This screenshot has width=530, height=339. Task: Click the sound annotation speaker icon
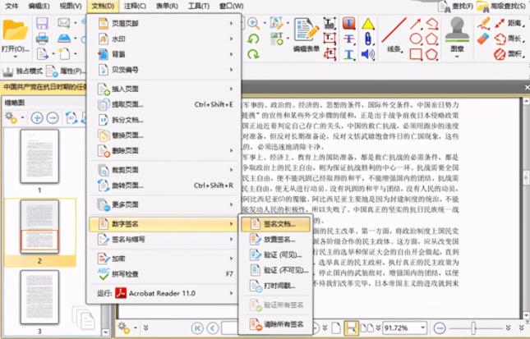click(367, 55)
